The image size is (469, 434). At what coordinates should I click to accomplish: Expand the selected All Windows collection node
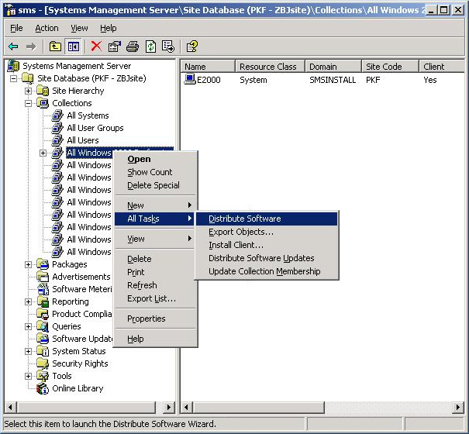[x=43, y=153]
